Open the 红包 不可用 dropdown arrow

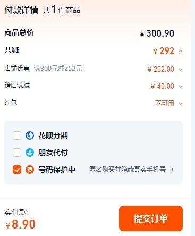[181, 104]
